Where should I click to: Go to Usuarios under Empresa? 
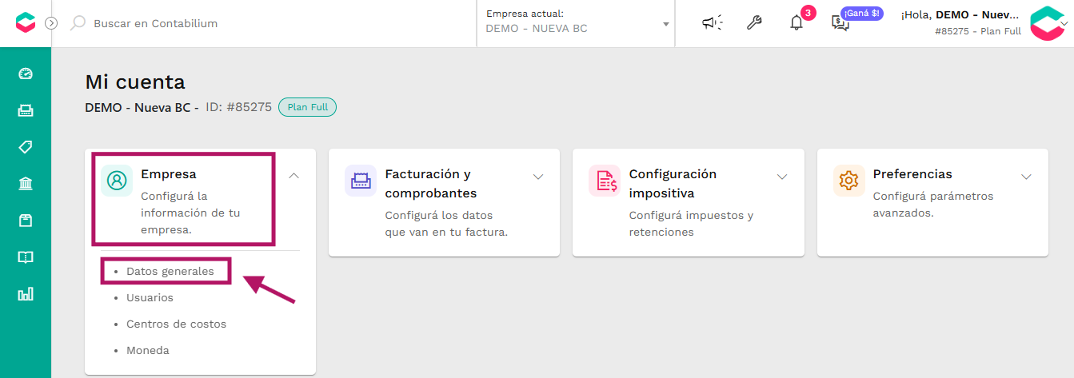pos(150,298)
